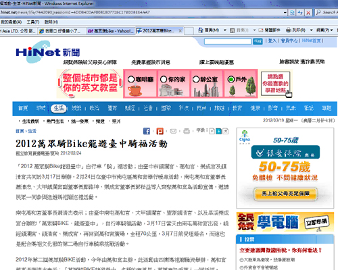The image size is (338, 270).
Task: Click the 登入 login link
Action: (272, 40)
